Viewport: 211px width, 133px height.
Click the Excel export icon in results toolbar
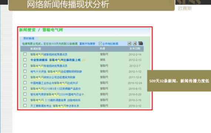coord(135,43)
